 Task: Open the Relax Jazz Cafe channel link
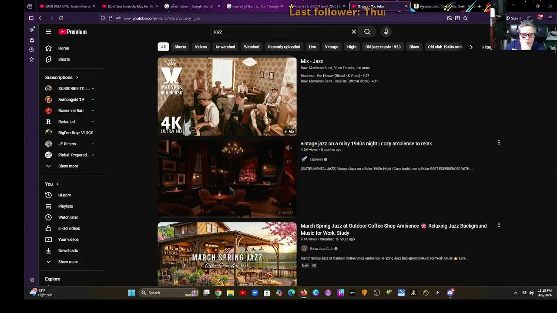coord(321,249)
